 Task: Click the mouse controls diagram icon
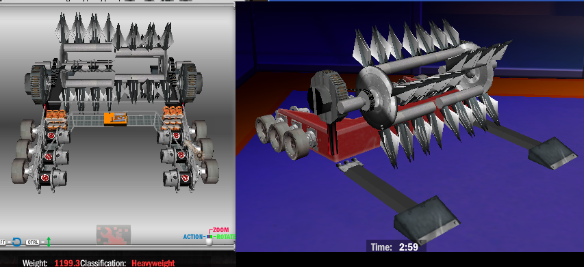point(210,240)
